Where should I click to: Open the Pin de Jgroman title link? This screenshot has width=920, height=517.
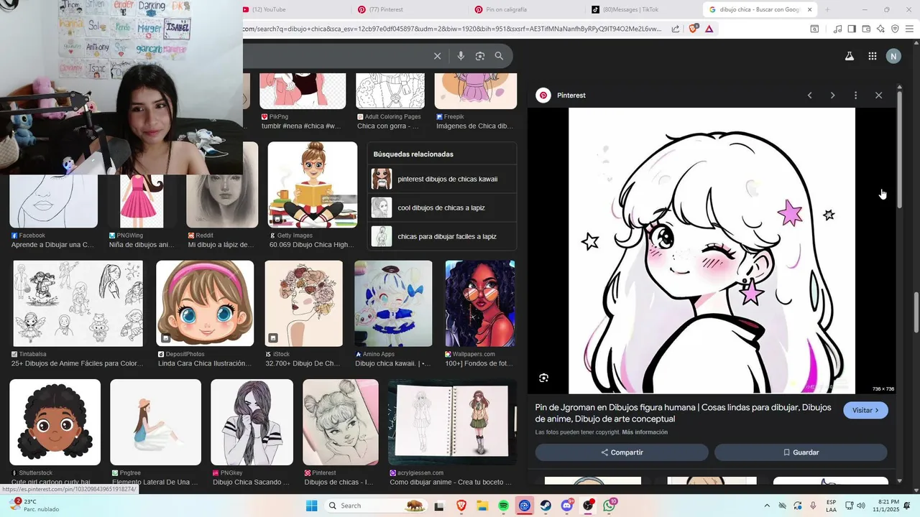click(x=683, y=413)
